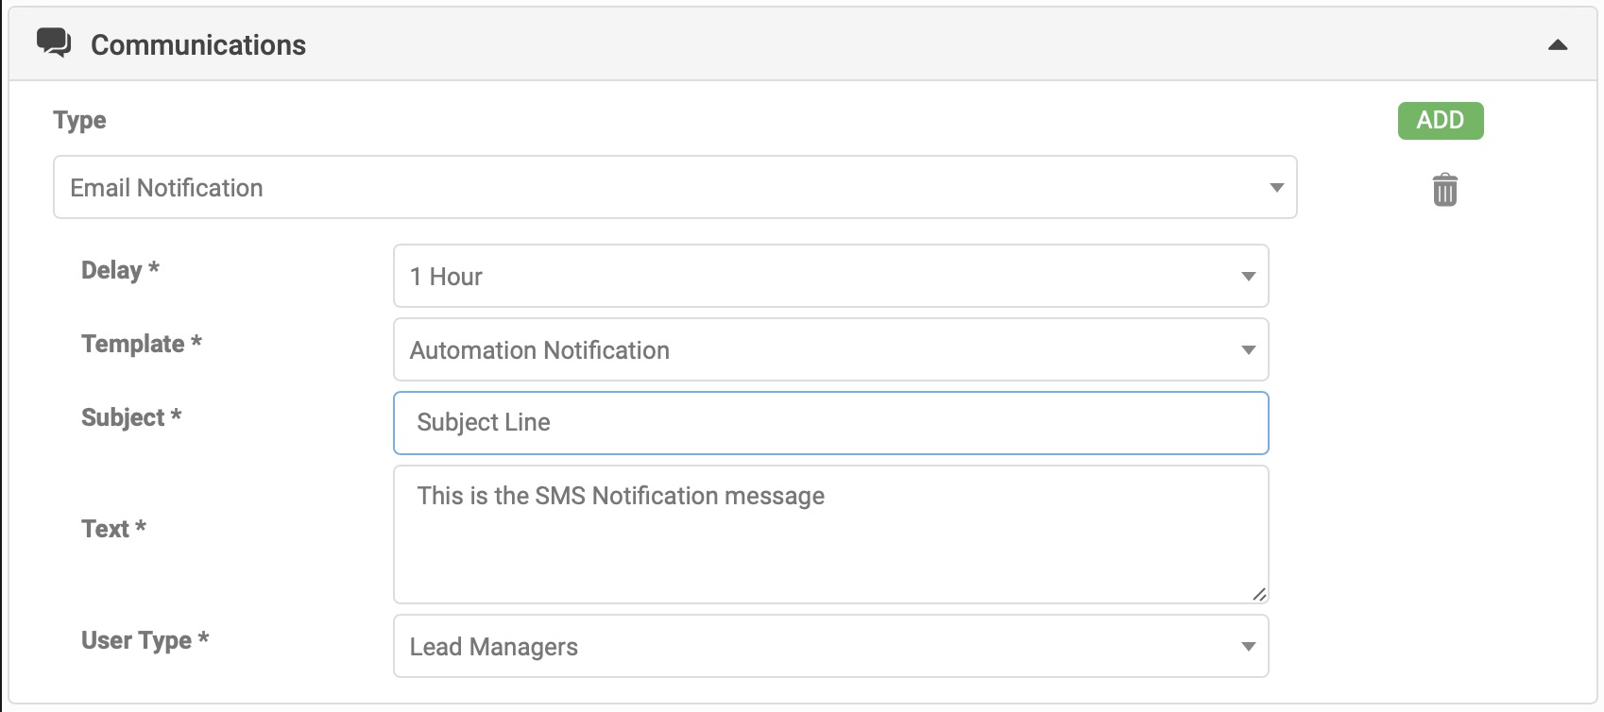Click the Automation Notification template value
The height and width of the screenshot is (712, 1604).
[539, 350]
